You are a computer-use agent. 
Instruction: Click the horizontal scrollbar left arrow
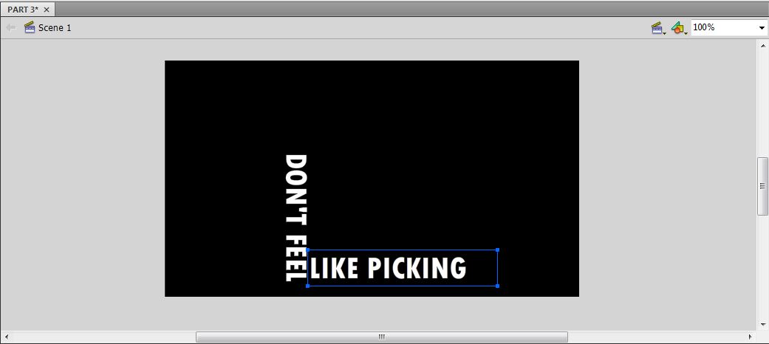coord(7,337)
